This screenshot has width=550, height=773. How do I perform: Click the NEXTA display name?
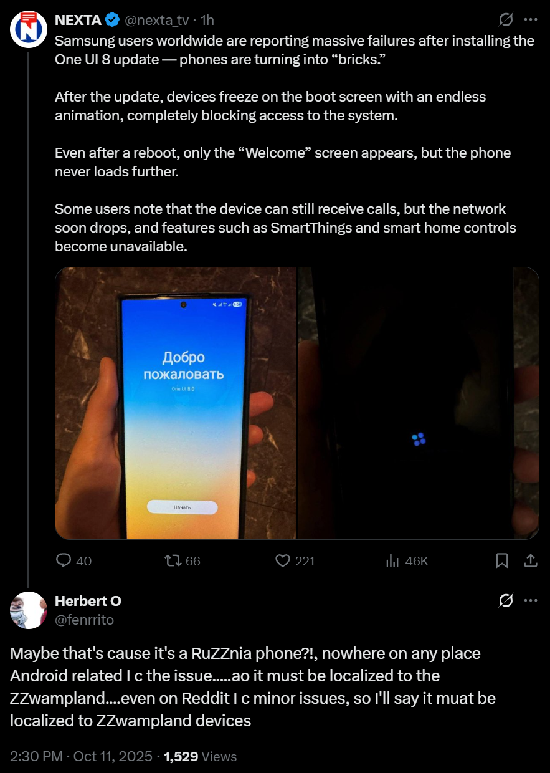pyautogui.click(x=78, y=20)
